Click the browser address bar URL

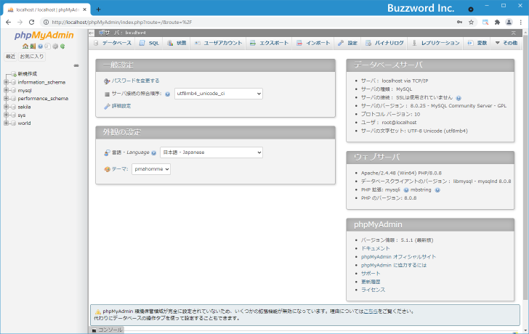point(122,23)
